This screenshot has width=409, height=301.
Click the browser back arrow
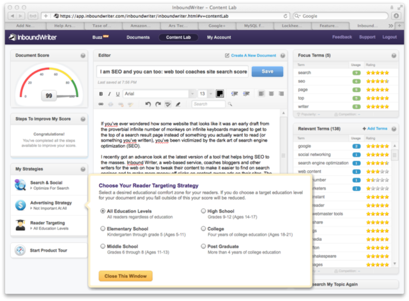pos(12,16)
